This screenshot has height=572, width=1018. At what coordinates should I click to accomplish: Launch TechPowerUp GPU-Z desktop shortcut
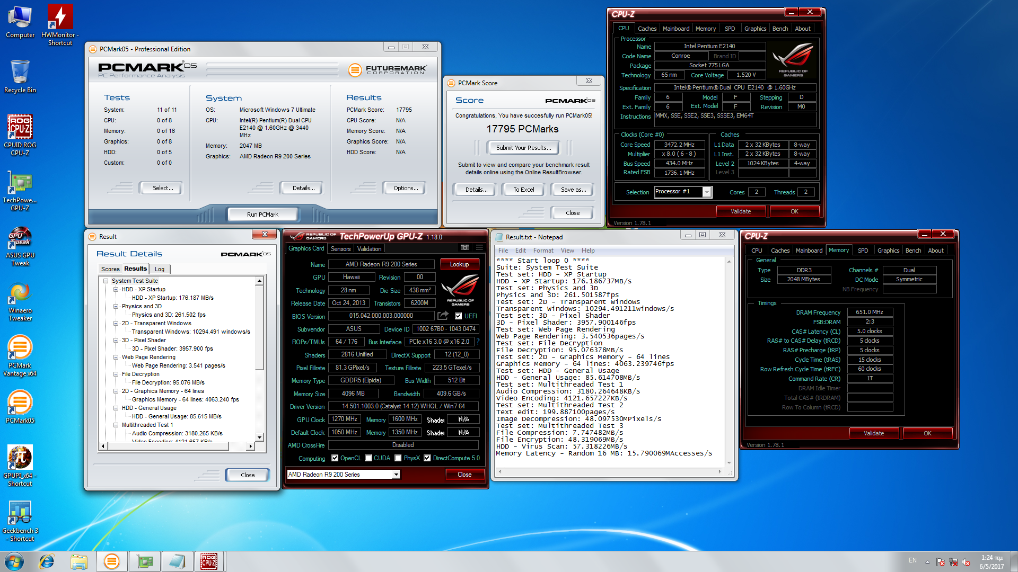(20, 190)
